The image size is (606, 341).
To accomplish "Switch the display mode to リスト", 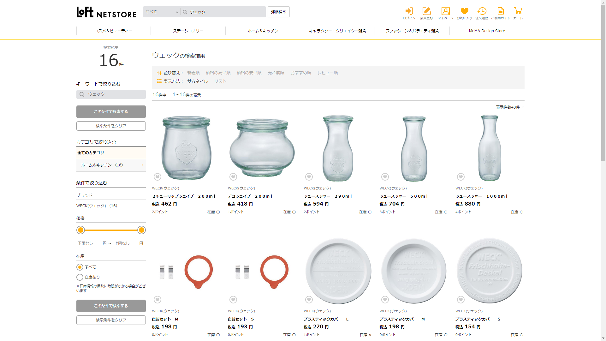I will [x=220, y=81].
